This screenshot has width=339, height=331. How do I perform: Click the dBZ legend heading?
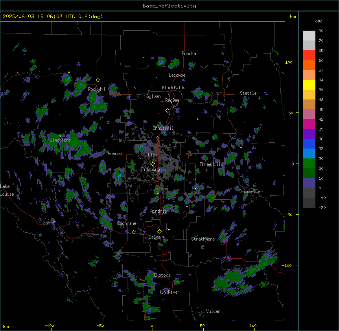(319, 21)
